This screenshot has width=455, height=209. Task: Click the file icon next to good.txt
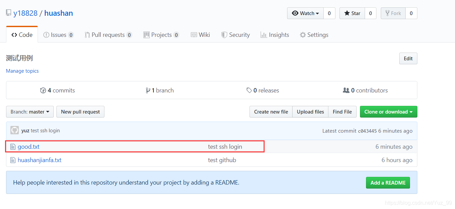tap(13, 147)
